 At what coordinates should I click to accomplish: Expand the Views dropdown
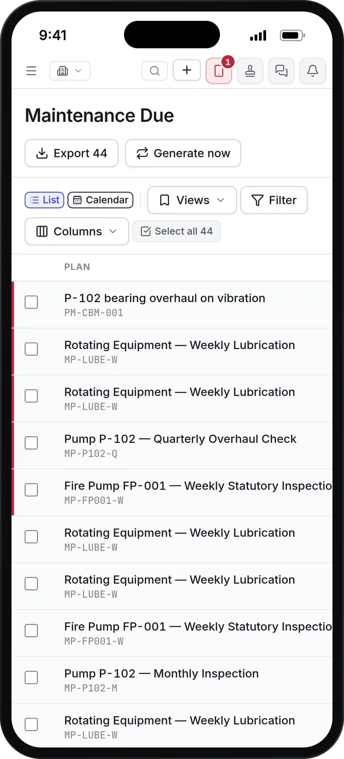point(192,200)
